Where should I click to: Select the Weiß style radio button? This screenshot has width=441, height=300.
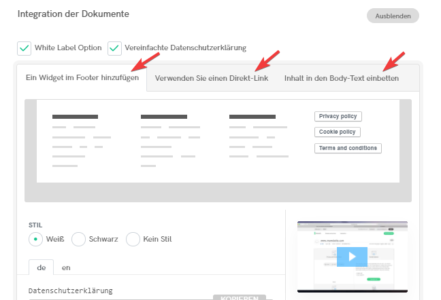35,239
